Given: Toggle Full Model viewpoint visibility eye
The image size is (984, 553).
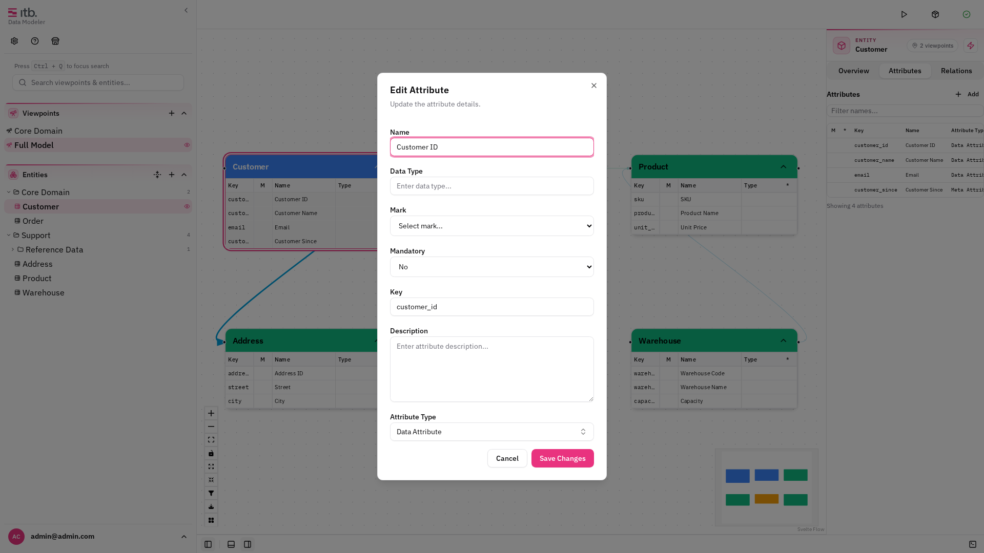Looking at the screenshot, I should coord(187,145).
